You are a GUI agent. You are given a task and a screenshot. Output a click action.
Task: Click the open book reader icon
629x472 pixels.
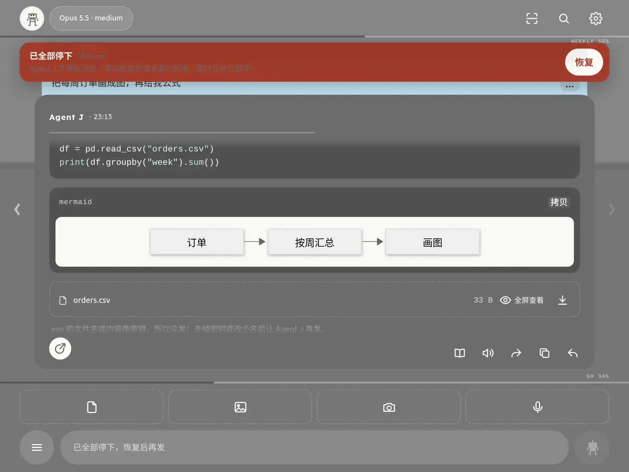point(460,353)
